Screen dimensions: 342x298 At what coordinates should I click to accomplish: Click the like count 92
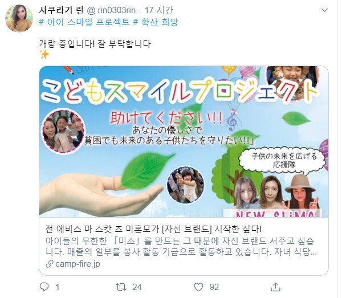tap(214, 287)
